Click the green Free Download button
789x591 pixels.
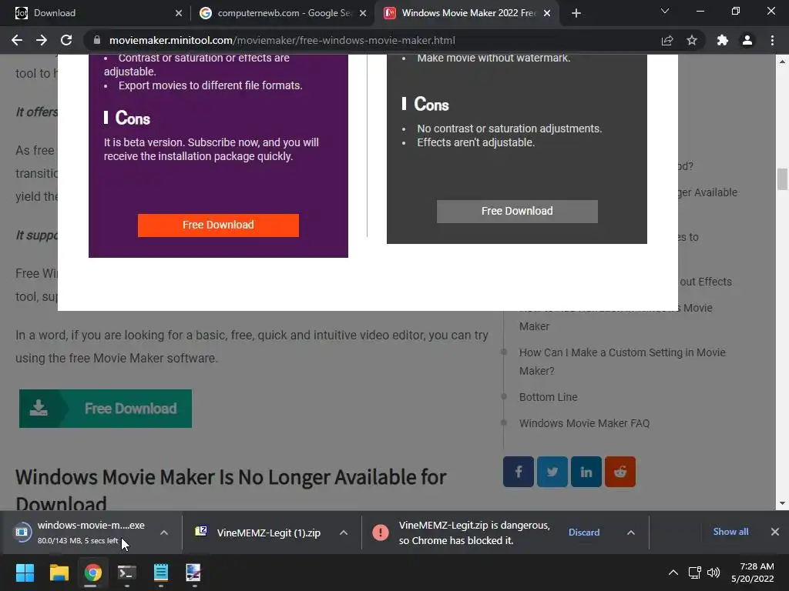105,409
